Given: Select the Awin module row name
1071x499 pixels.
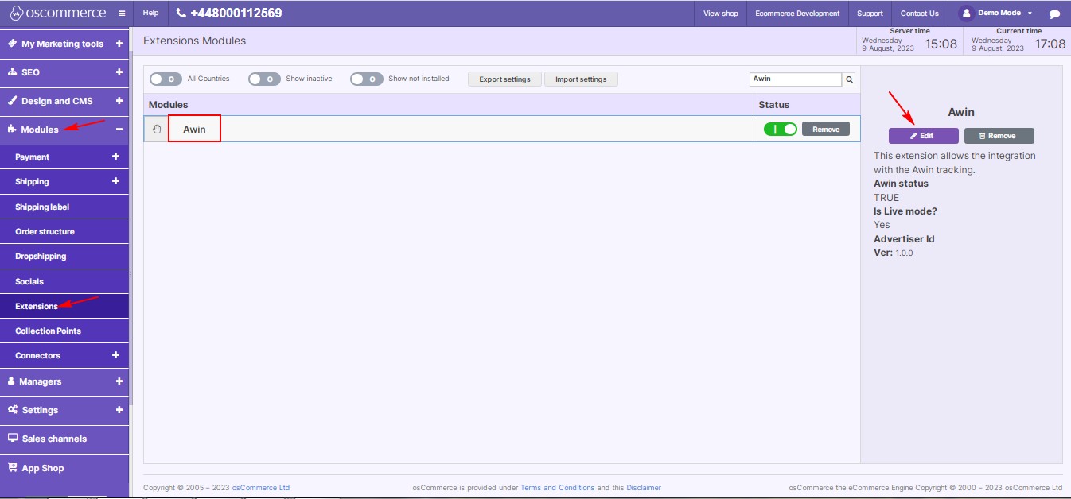Looking at the screenshot, I should pyautogui.click(x=194, y=129).
